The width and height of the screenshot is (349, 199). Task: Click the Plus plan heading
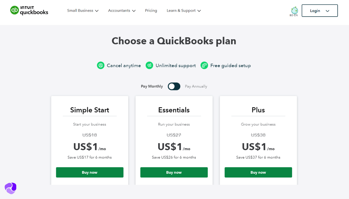[x=258, y=110]
